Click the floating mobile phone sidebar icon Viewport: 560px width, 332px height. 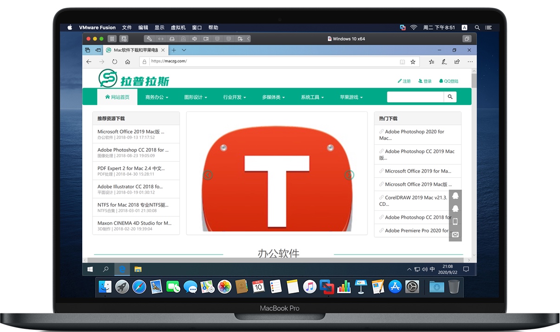(x=455, y=221)
